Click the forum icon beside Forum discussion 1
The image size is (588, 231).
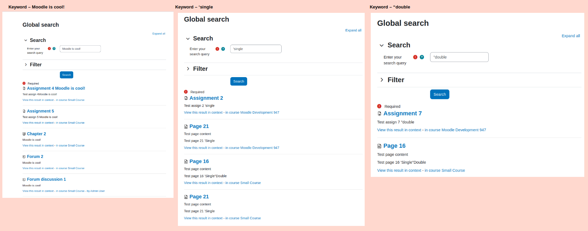24,180
